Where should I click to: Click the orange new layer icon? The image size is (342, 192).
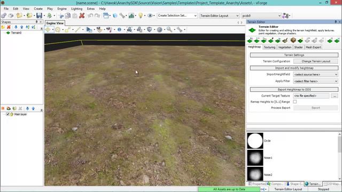click(x=3, y=108)
